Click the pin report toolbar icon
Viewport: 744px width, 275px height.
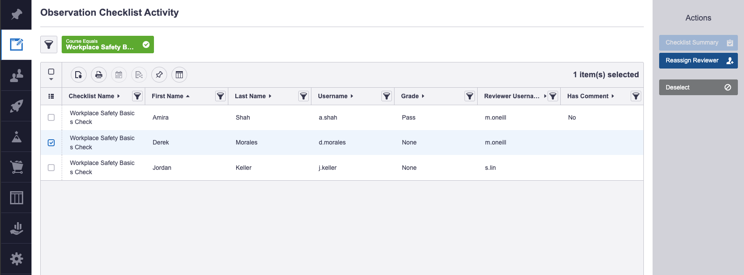coord(159,75)
